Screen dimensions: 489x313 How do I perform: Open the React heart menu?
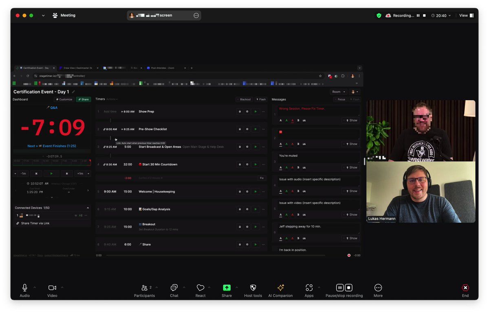200,288
